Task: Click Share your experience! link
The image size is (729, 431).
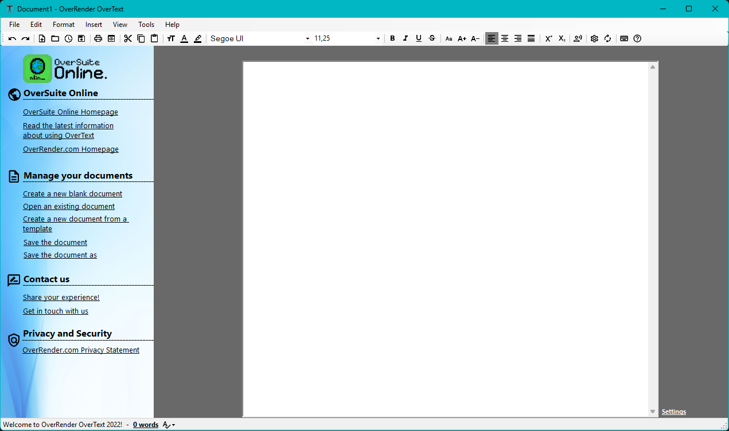Action: coord(61,298)
